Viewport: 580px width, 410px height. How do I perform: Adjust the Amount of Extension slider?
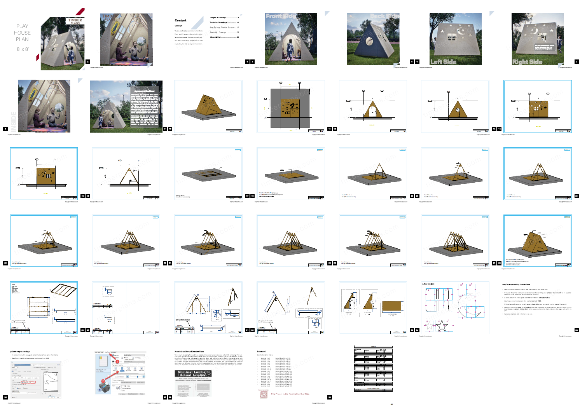click(138, 377)
